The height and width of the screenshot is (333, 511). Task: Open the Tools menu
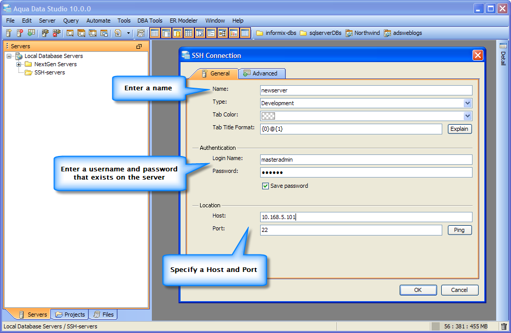(x=124, y=21)
